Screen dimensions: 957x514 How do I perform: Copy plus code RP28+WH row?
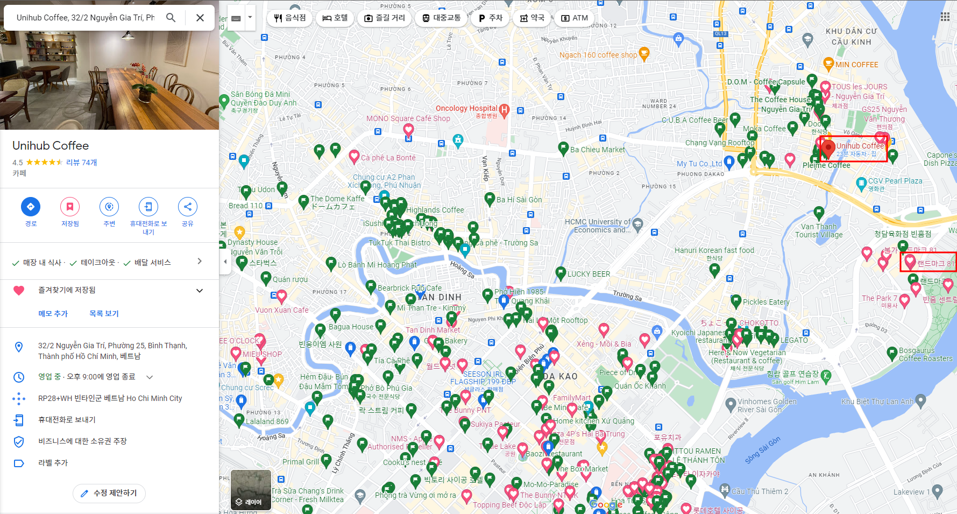pyautogui.click(x=109, y=398)
